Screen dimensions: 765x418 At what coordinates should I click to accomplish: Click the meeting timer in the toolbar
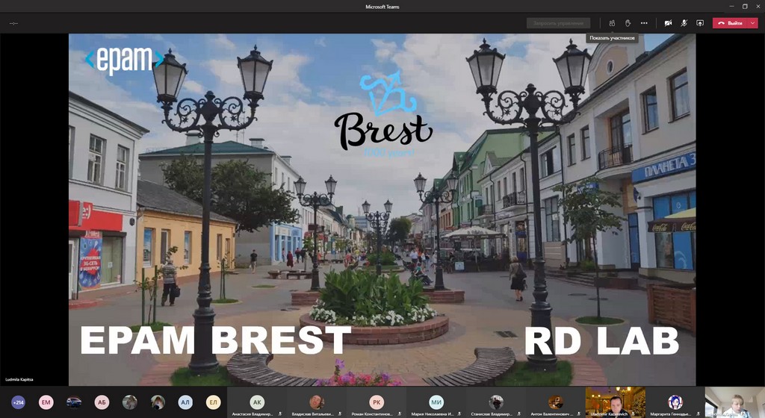13,23
